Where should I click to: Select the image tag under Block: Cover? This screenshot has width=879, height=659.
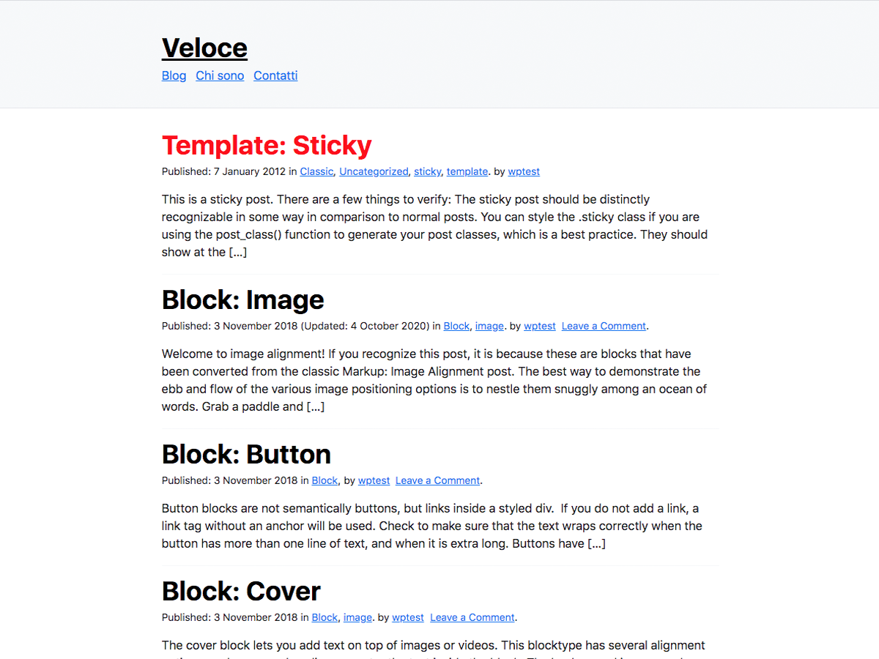pyautogui.click(x=357, y=617)
